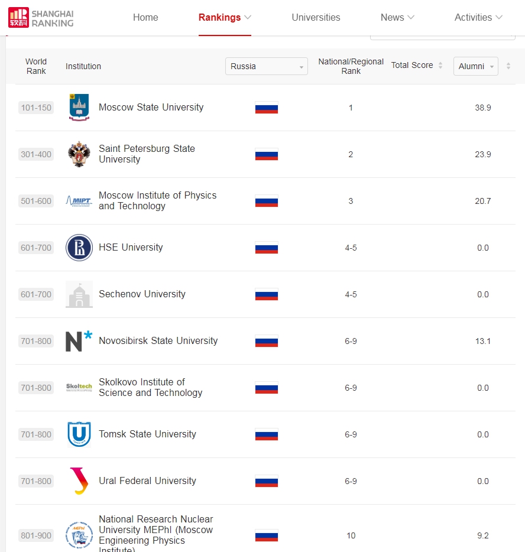Viewport: 525px width, 552px height.
Task: Select the MIPT logo
Action: (79, 201)
